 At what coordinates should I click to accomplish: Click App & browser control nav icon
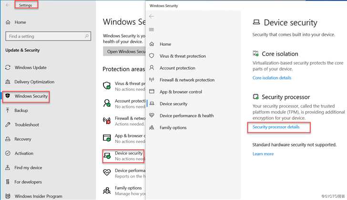click(x=152, y=91)
